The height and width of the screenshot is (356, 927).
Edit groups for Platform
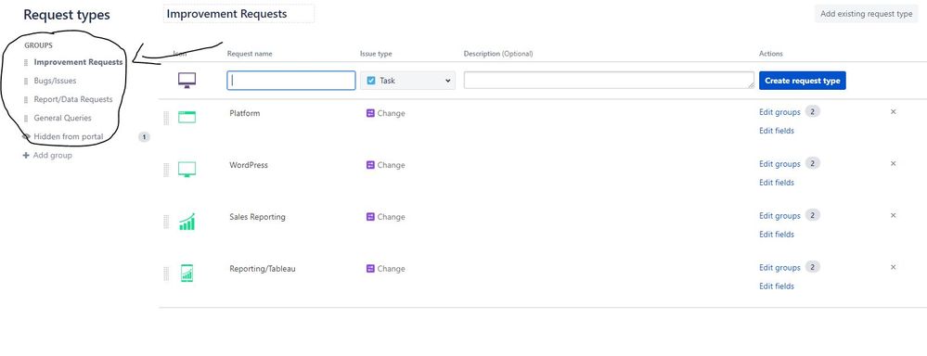click(x=779, y=112)
